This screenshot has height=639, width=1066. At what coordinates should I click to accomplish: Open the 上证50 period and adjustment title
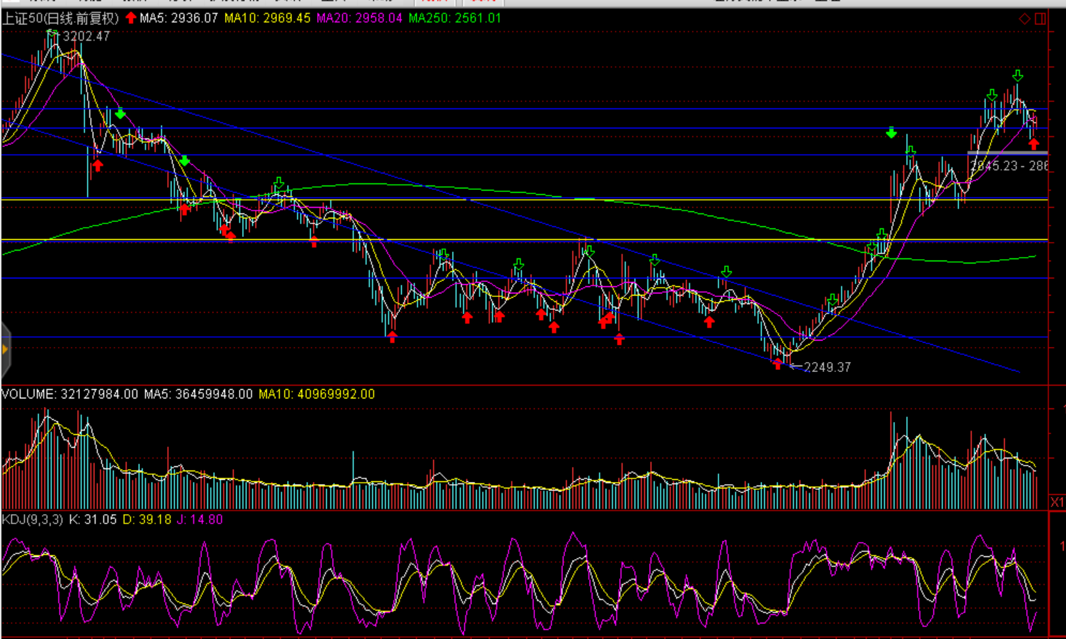coord(60,19)
